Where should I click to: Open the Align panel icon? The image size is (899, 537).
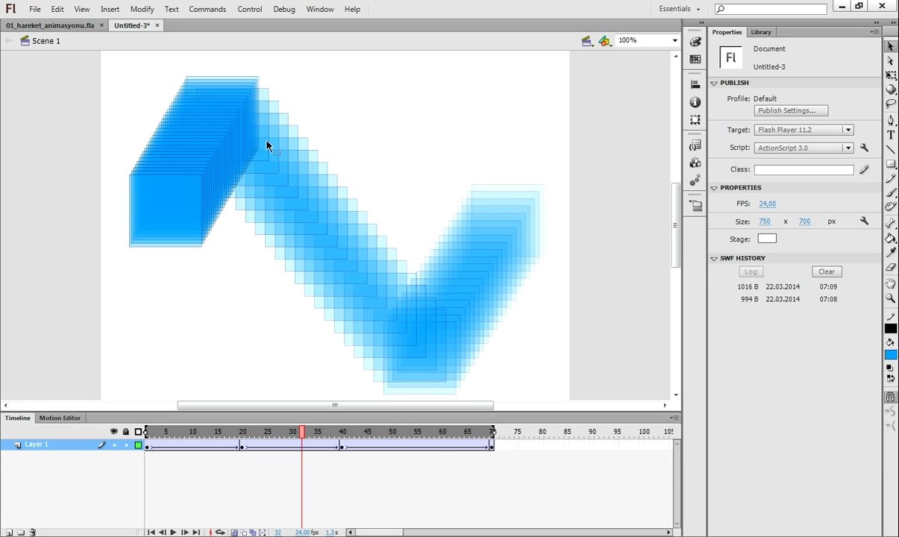(695, 85)
